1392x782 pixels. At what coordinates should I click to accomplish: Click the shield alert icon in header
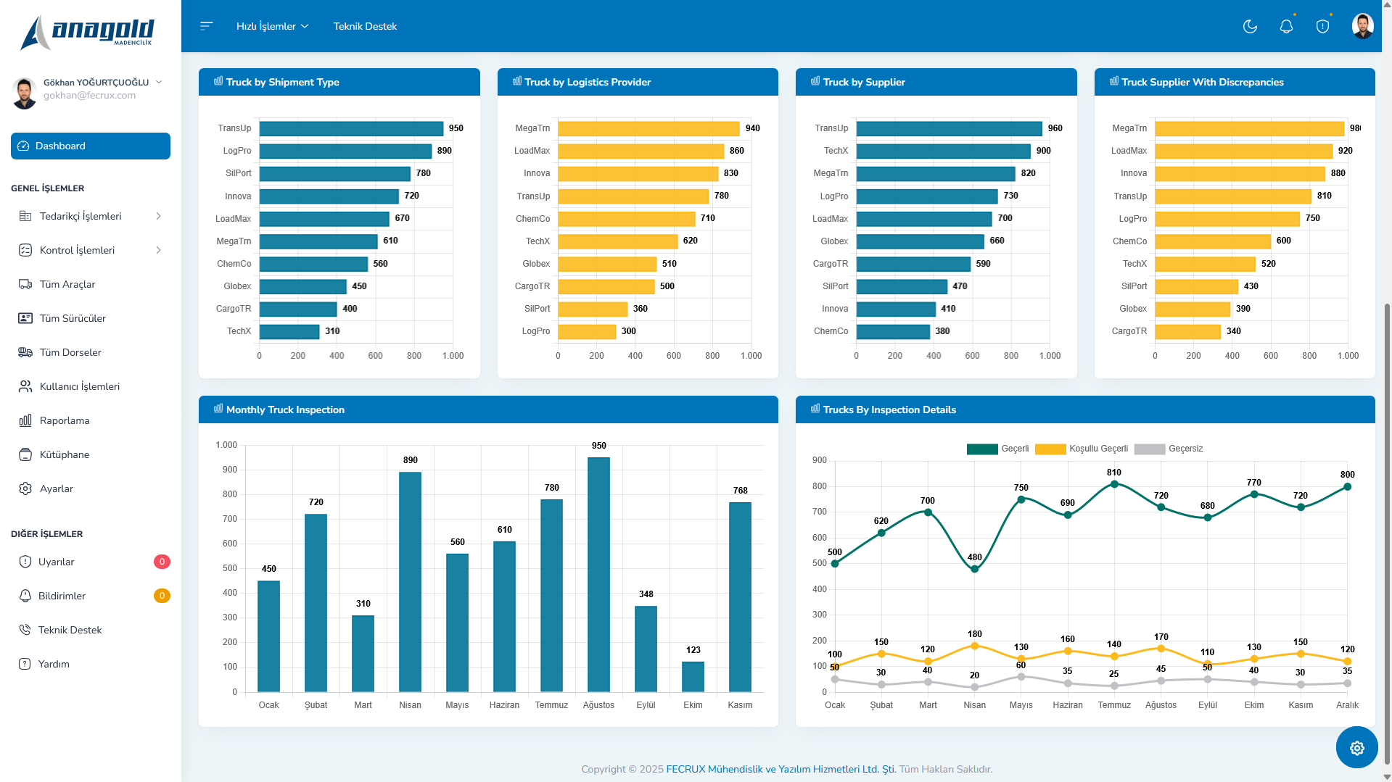tap(1322, 27)
